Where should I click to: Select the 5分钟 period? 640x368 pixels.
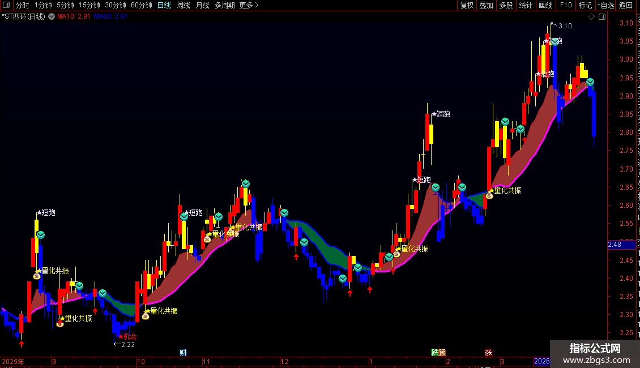[x=65, y=5]
